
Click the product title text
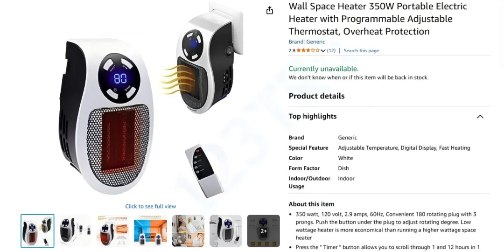(x=378, y=19)
